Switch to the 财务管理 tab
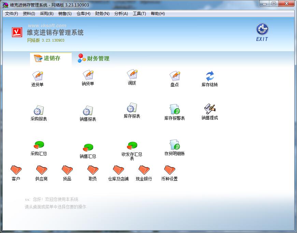Image resolution: width=297 pixels, height=233 pixels. pyautogui.click(x=94, y=58)
